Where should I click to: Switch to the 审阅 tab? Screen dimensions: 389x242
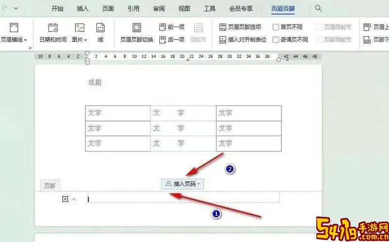159,9
